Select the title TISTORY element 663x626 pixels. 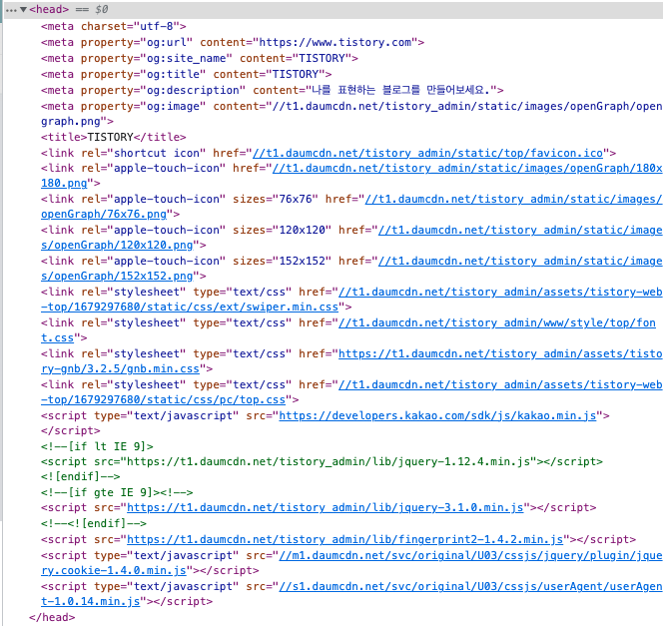tap(113, 137)
